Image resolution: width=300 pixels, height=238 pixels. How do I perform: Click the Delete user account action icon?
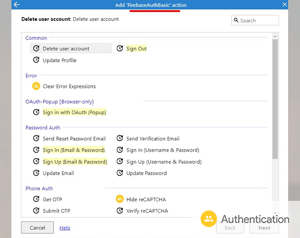pyautogui.click(x=36, y=49)
